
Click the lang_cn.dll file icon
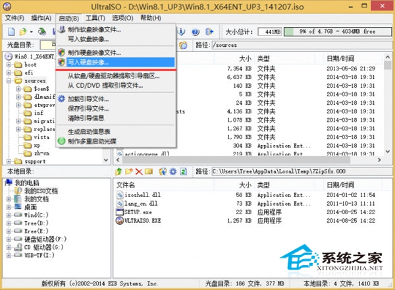120,203
